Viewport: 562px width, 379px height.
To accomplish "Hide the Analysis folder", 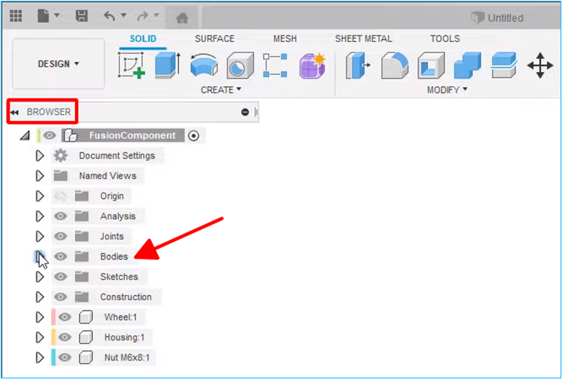I will [60, 217].
